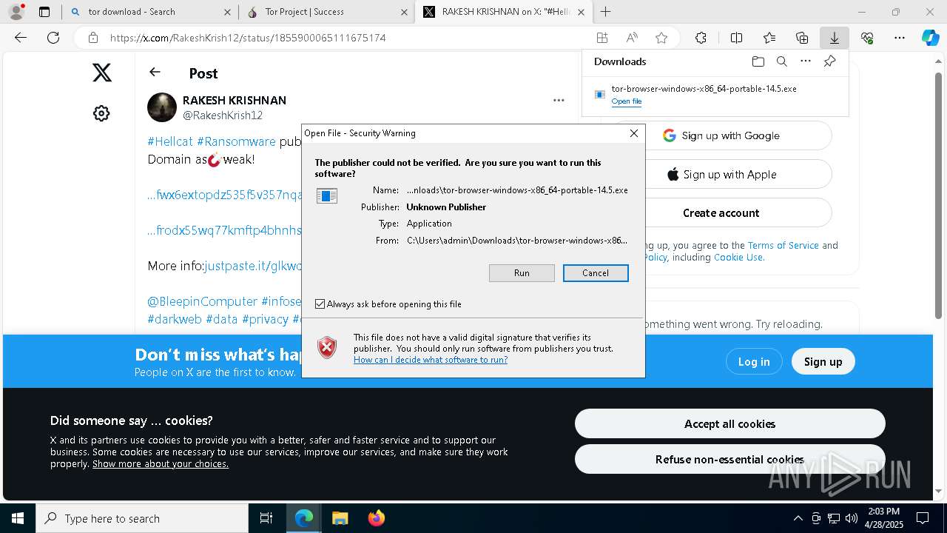Accept all cookies
947x533 pixels.
click(730, 423)
